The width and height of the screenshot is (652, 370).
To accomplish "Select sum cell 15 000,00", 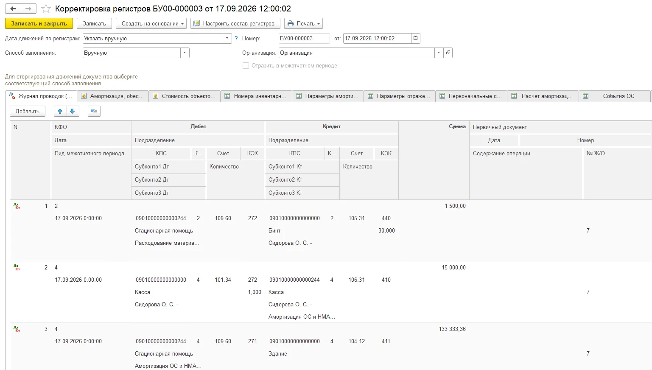I will 453,268.
